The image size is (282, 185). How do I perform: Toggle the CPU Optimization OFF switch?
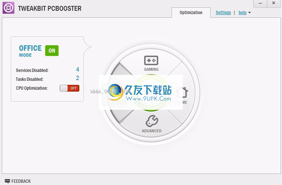pyautogui.click(x=69, y=88)
